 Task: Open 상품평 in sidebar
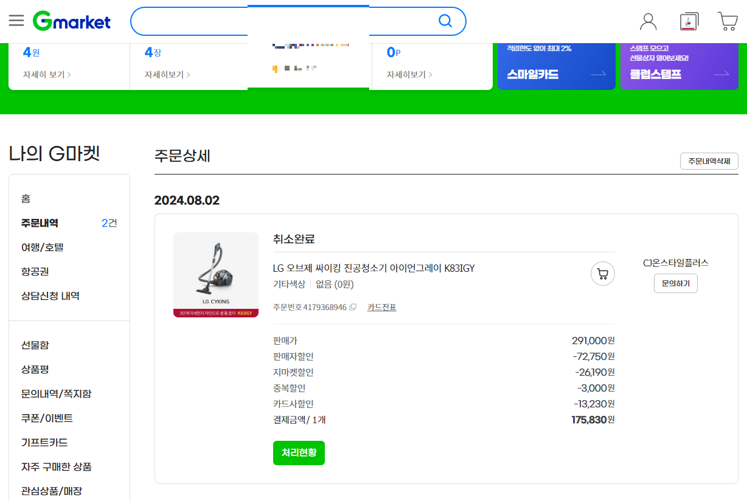35,370
